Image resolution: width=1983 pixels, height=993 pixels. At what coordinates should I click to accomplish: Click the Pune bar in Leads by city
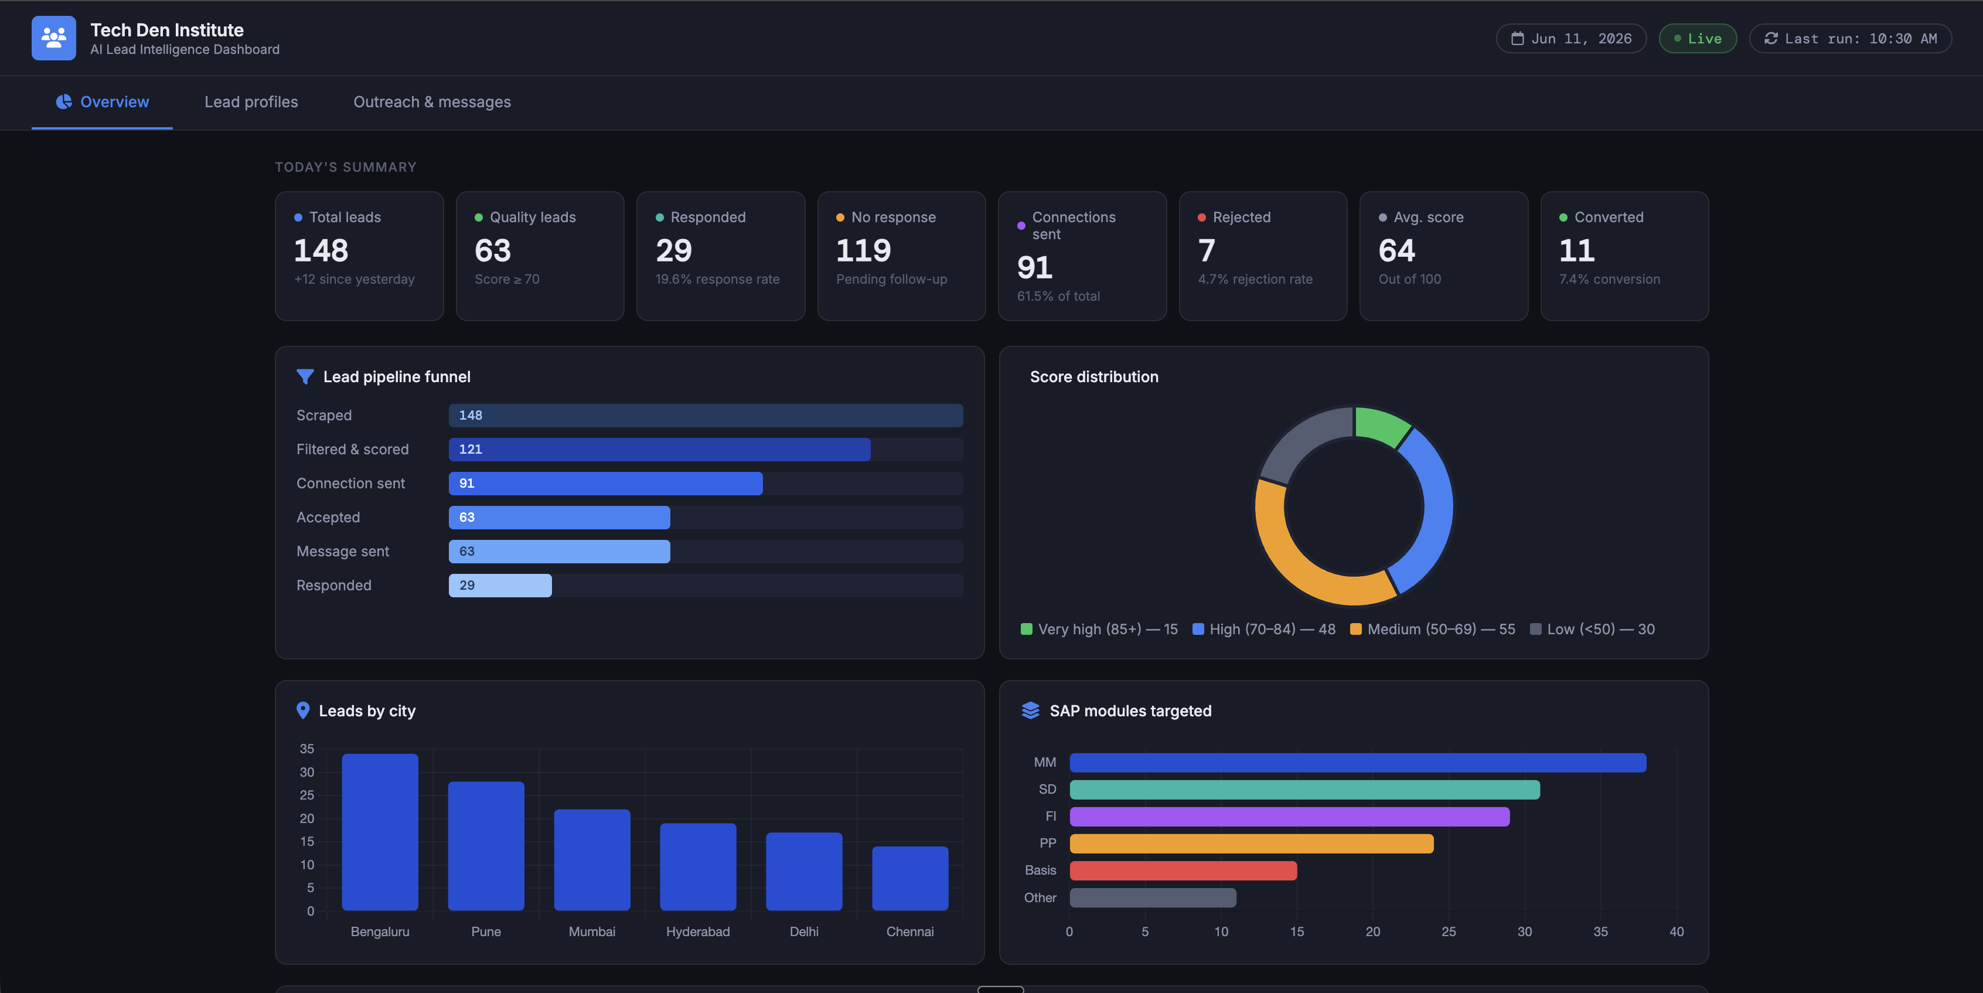[x=486, y=846]
